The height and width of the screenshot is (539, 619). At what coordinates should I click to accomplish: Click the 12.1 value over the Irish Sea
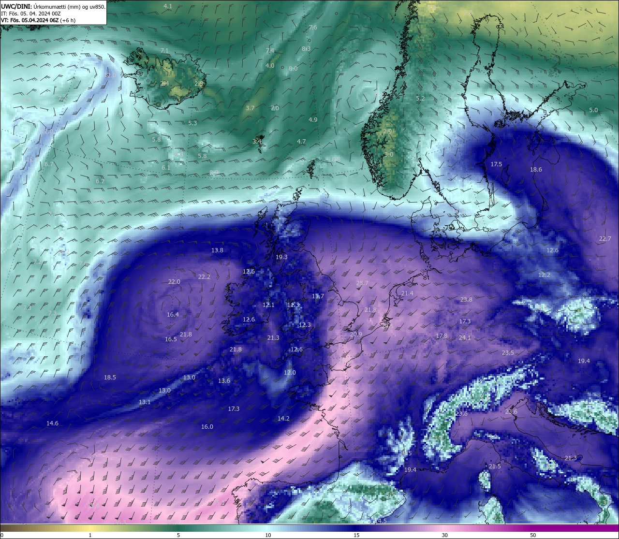coord(268,305)
